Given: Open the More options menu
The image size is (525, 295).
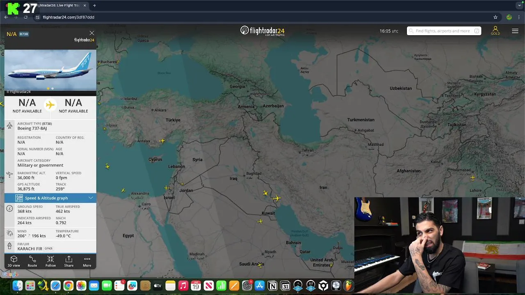Looking at the screenshot, I should point(87,261).
